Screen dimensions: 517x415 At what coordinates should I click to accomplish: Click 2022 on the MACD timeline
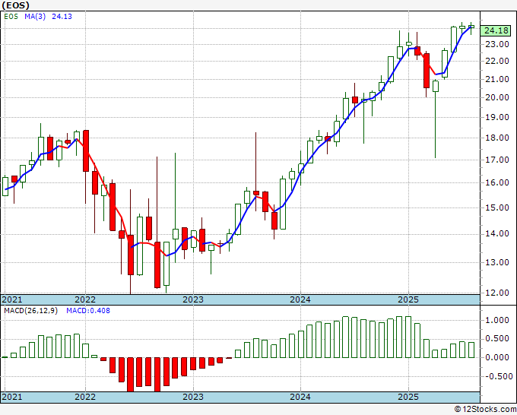pyautogui.click(x=85, y=397)
